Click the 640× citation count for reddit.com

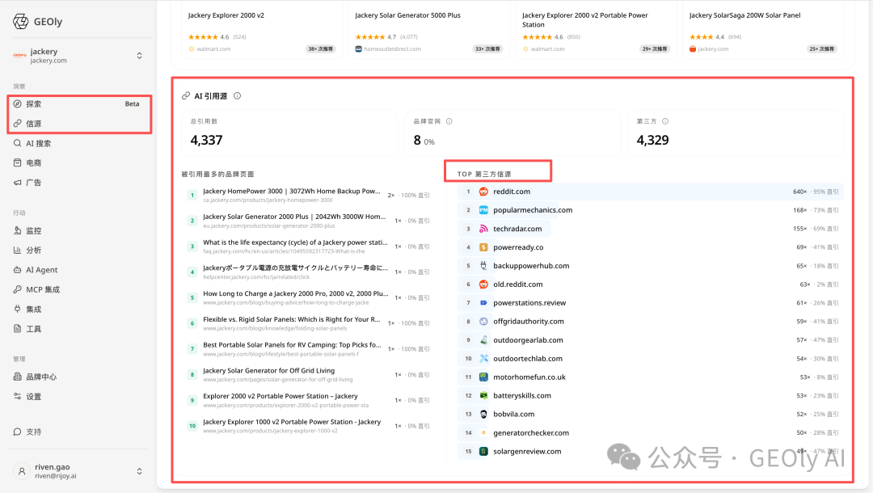coord(800,192)
